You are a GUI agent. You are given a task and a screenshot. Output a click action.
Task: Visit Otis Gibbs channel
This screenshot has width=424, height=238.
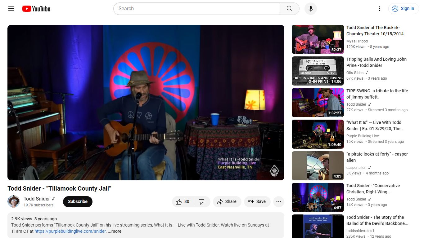[x=355, y=73]
